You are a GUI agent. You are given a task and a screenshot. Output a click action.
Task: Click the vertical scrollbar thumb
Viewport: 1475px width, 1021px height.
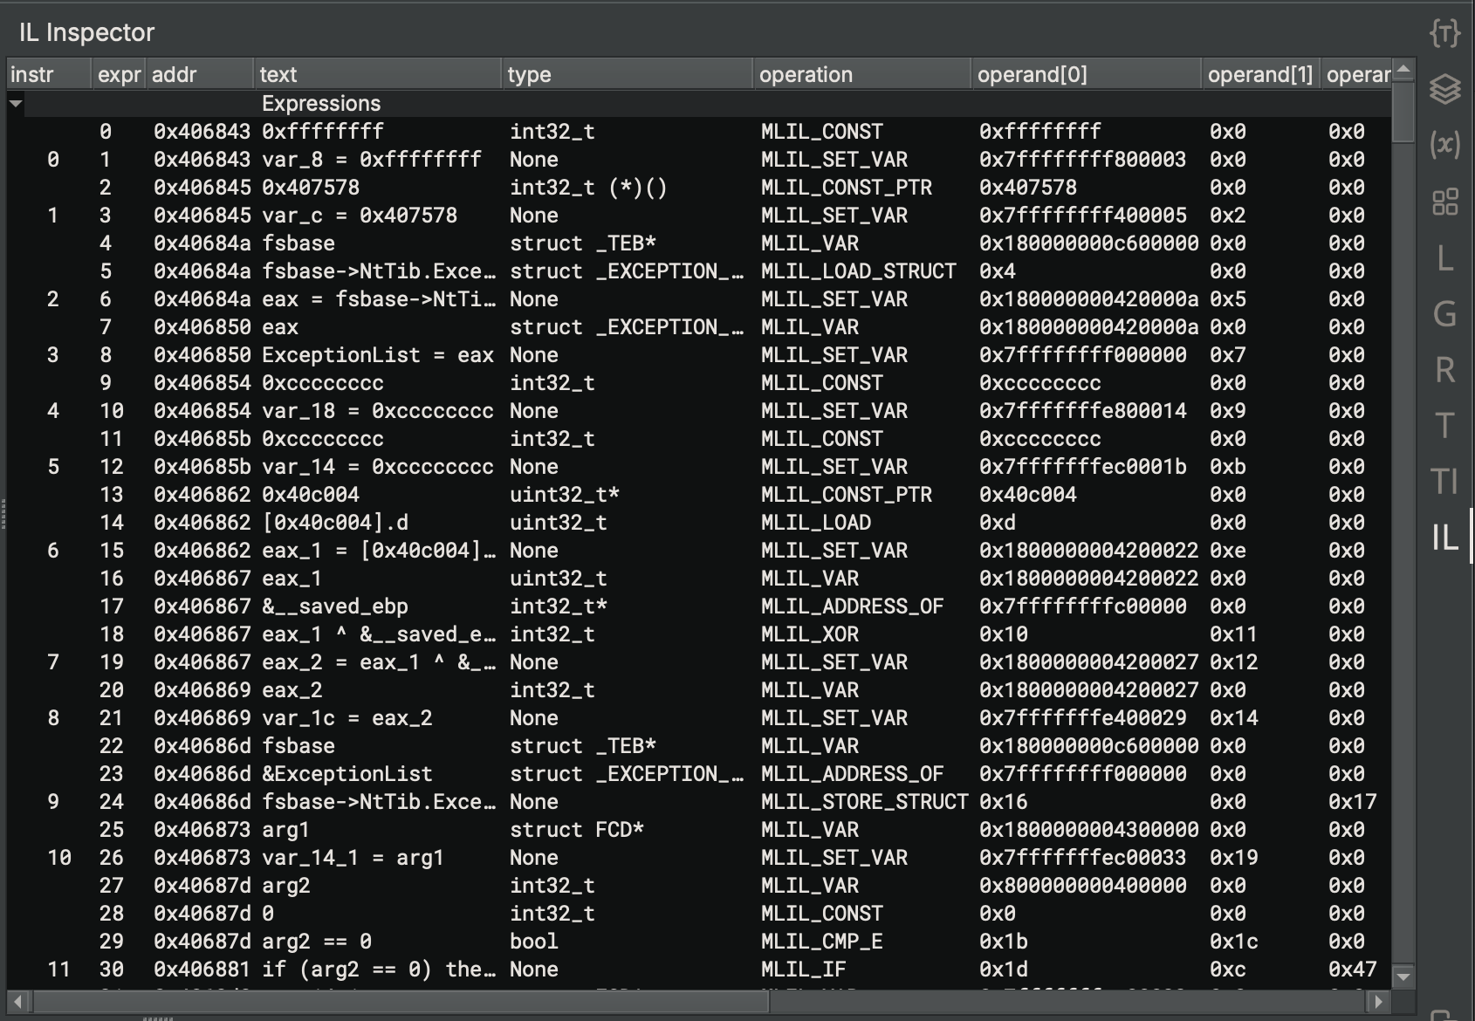coord(1403,111)
